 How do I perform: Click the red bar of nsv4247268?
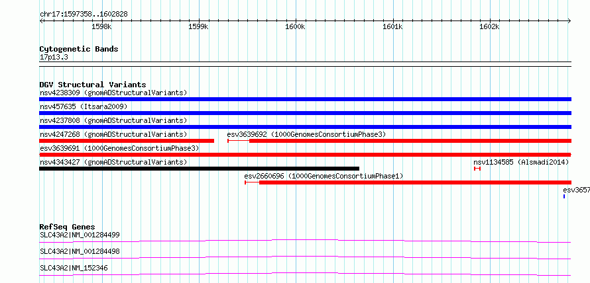pos(127,141)
